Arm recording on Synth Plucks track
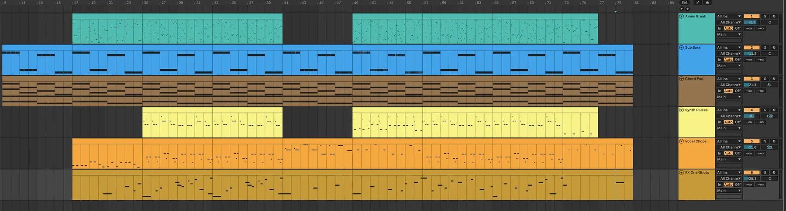 coord(774,110)
